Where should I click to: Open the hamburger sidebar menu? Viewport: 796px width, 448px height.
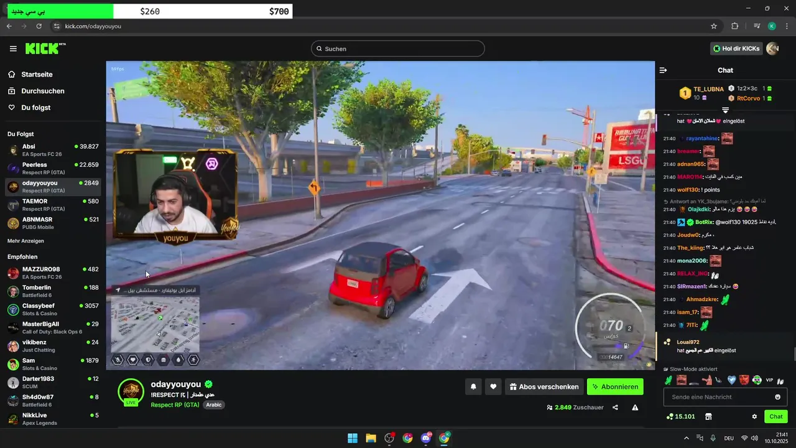click(x=13, y=49)
